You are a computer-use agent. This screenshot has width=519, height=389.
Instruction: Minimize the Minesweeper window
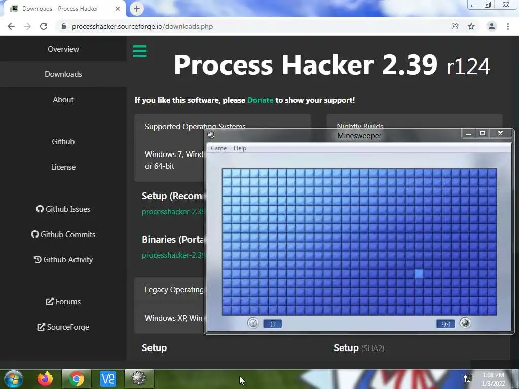coord(468,133)
